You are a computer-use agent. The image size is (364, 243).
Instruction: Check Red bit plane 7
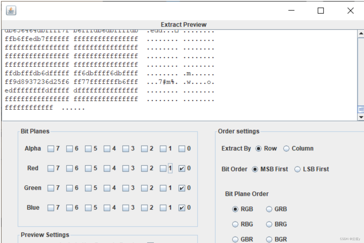(51, 168)
